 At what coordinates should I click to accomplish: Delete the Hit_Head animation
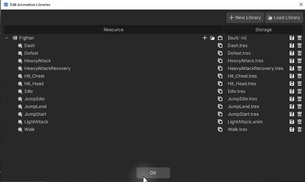pyautogui.click(x=300, y=84)
